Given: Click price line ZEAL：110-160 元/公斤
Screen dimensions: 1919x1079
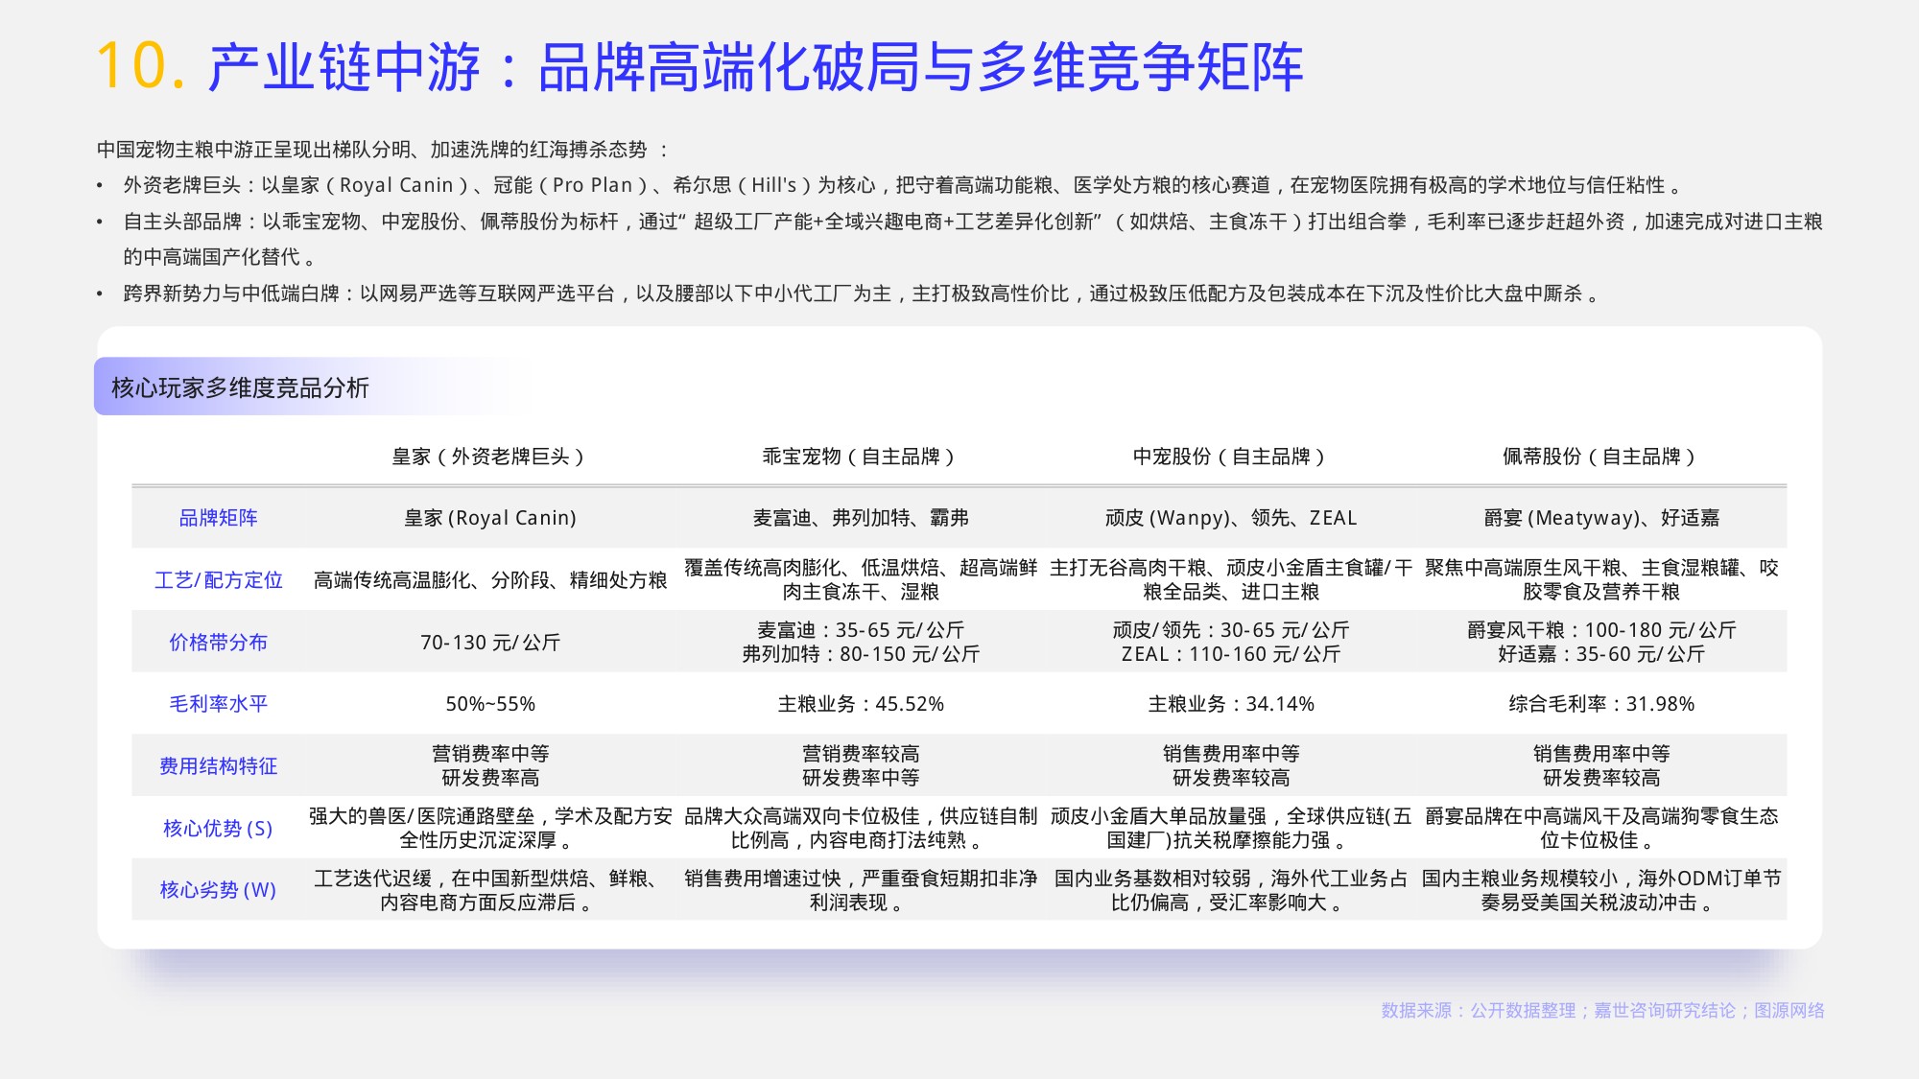Looking at the screenshot, I should [x=1231, y=654].
